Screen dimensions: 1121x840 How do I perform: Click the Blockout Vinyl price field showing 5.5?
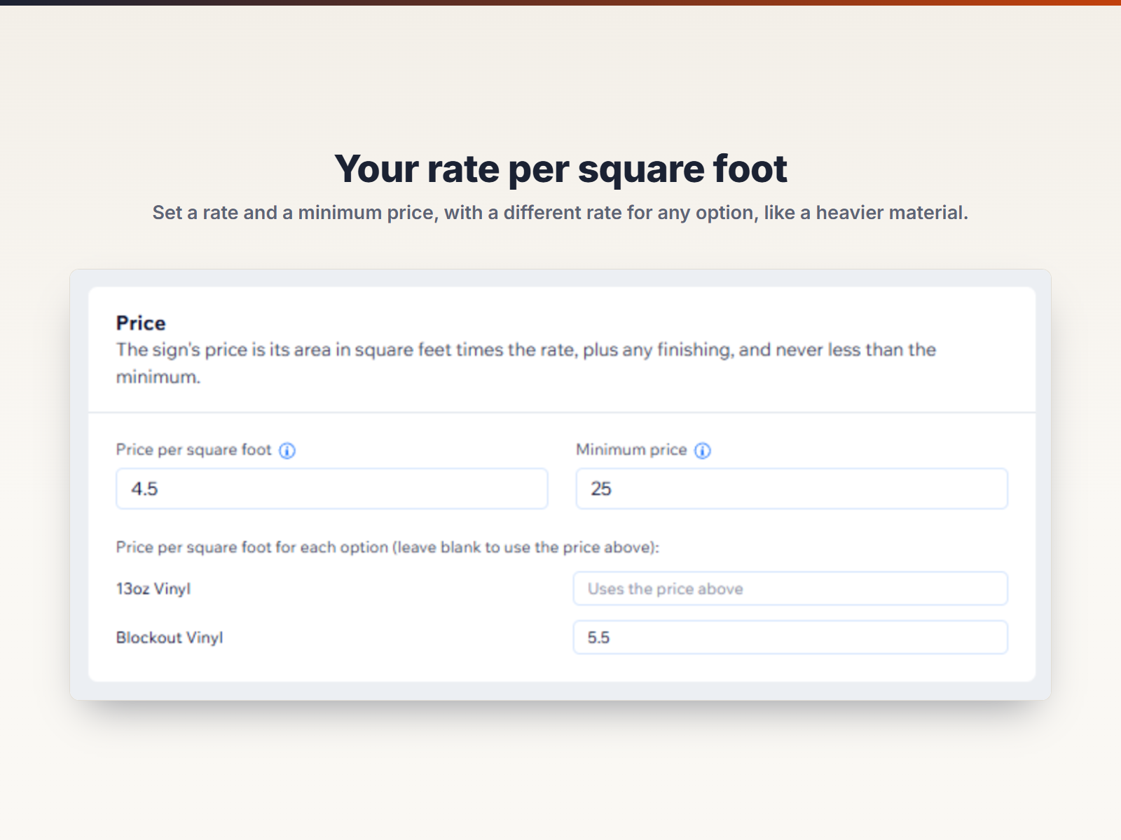(x=790, y=638)
